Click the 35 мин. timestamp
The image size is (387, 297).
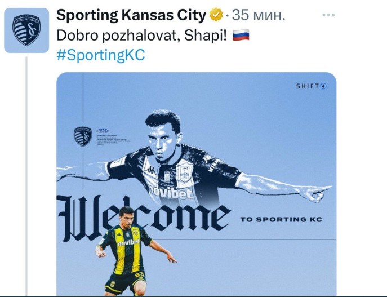click(259, 15)
